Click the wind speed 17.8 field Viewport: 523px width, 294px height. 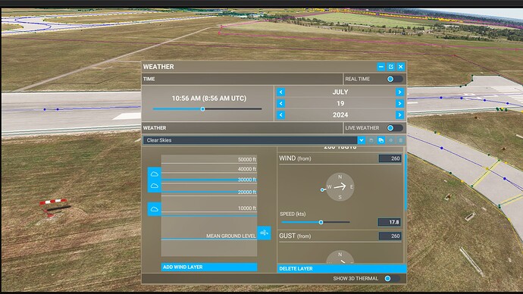pyautogui.click(x=390, y=222)
